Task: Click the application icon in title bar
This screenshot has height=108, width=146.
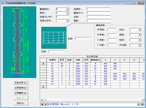Action: click(x=3, y=3)
